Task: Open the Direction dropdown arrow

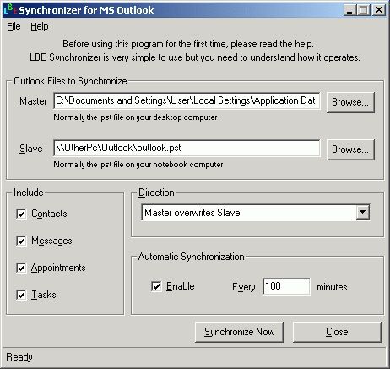Action: [x=362, y=213]
